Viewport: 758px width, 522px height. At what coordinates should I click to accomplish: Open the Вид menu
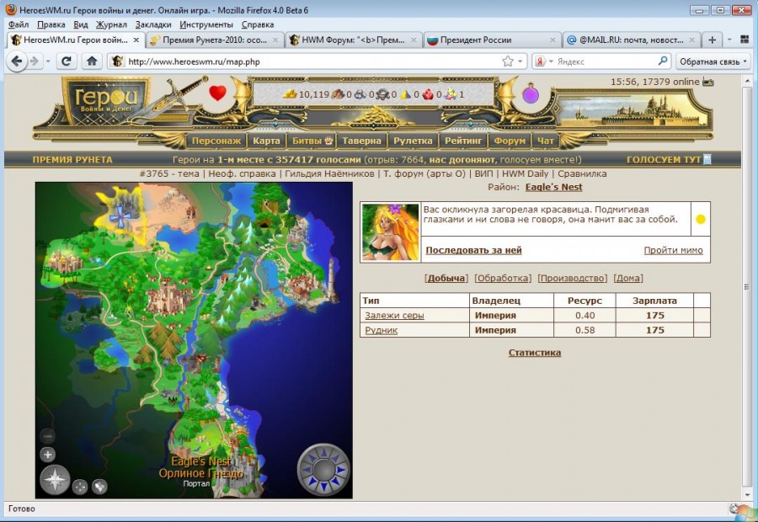pos(81,24)
